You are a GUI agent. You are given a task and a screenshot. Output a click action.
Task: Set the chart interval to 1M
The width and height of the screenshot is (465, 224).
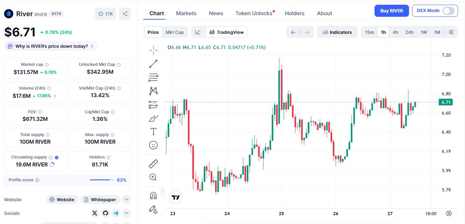pyautogui.click(x=437, y=32)
